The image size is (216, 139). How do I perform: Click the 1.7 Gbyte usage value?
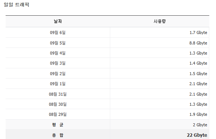tap(198, 33)
